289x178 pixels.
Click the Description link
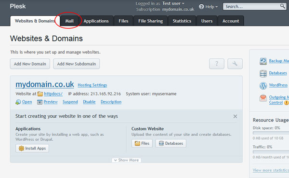click(x=111, y=102)
